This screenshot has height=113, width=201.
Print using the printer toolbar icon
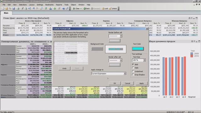18,8
